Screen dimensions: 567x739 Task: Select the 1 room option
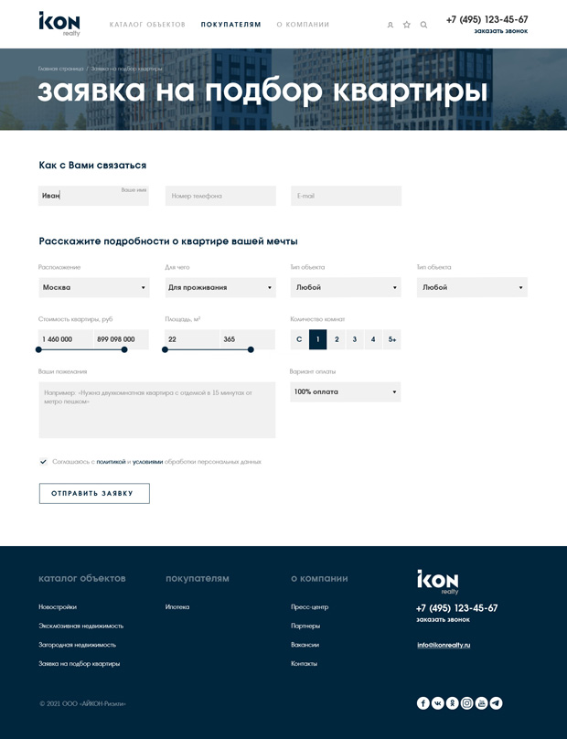pos(317,339)
